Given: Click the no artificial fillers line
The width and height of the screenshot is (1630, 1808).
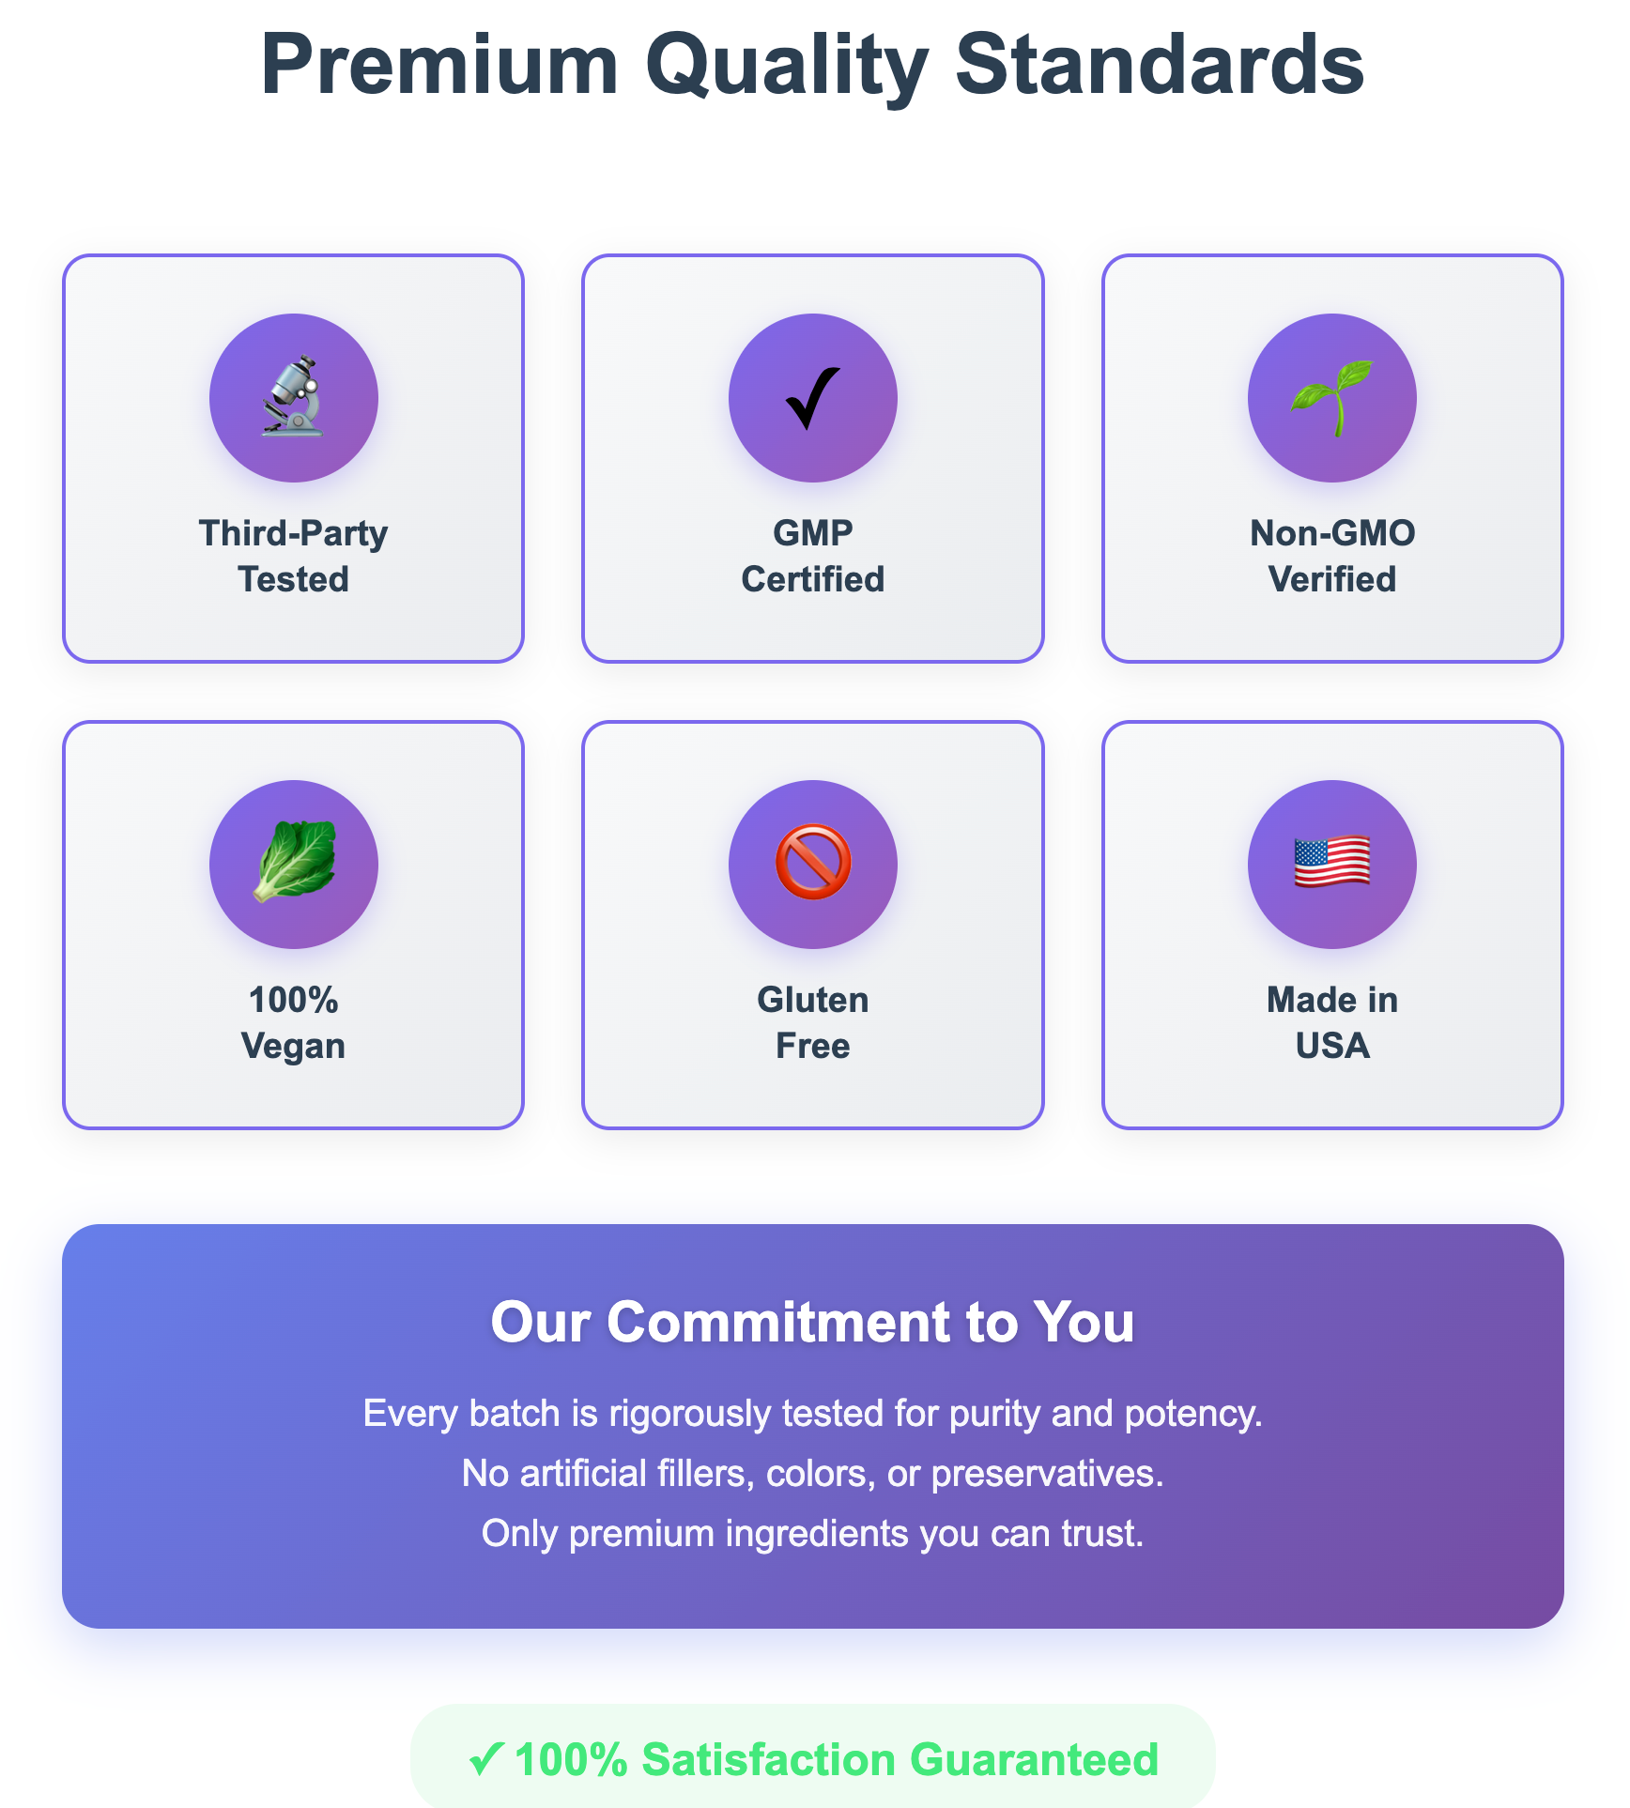Looking at the screenshot, I should coord(812,1473).
